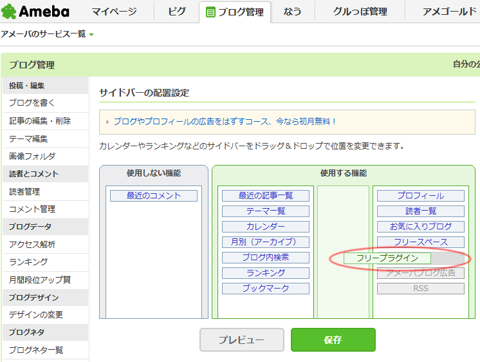Open the グルっぽ管理 tab

click(360, 12)
